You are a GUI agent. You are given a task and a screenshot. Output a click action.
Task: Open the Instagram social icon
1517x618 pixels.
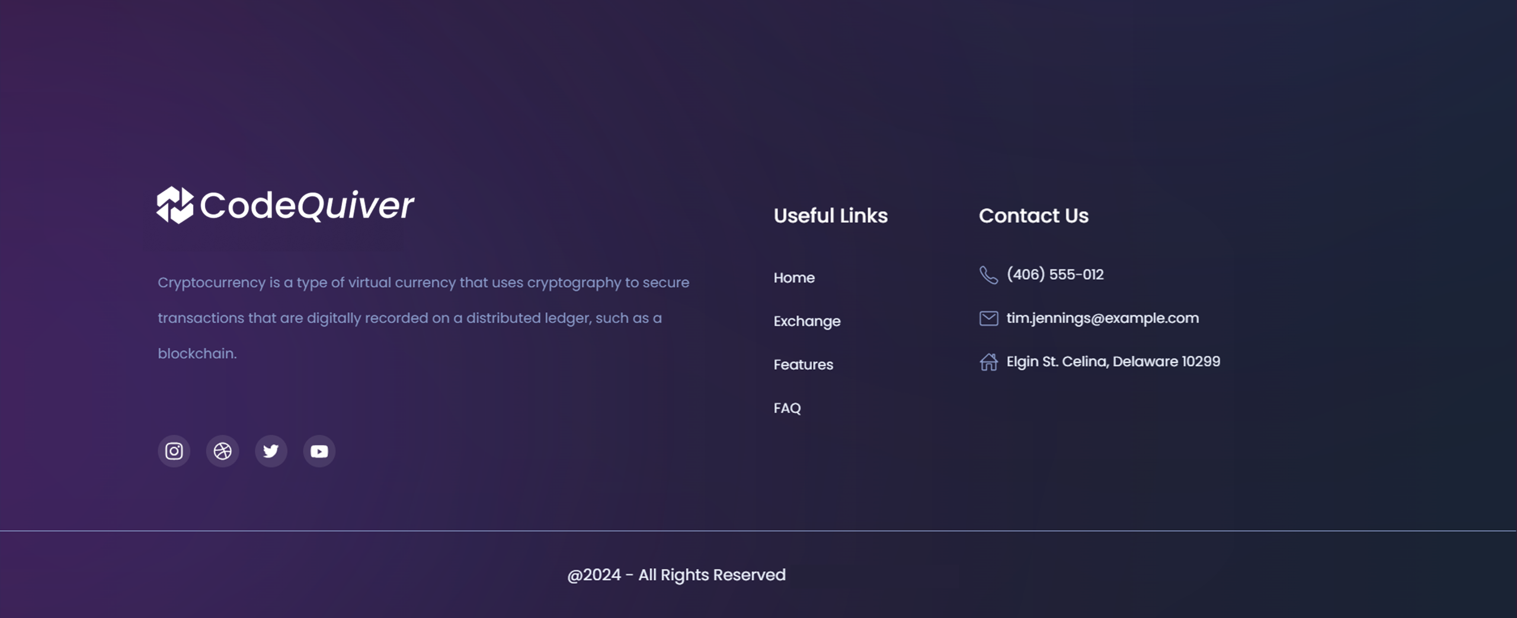tap(174, 452)
